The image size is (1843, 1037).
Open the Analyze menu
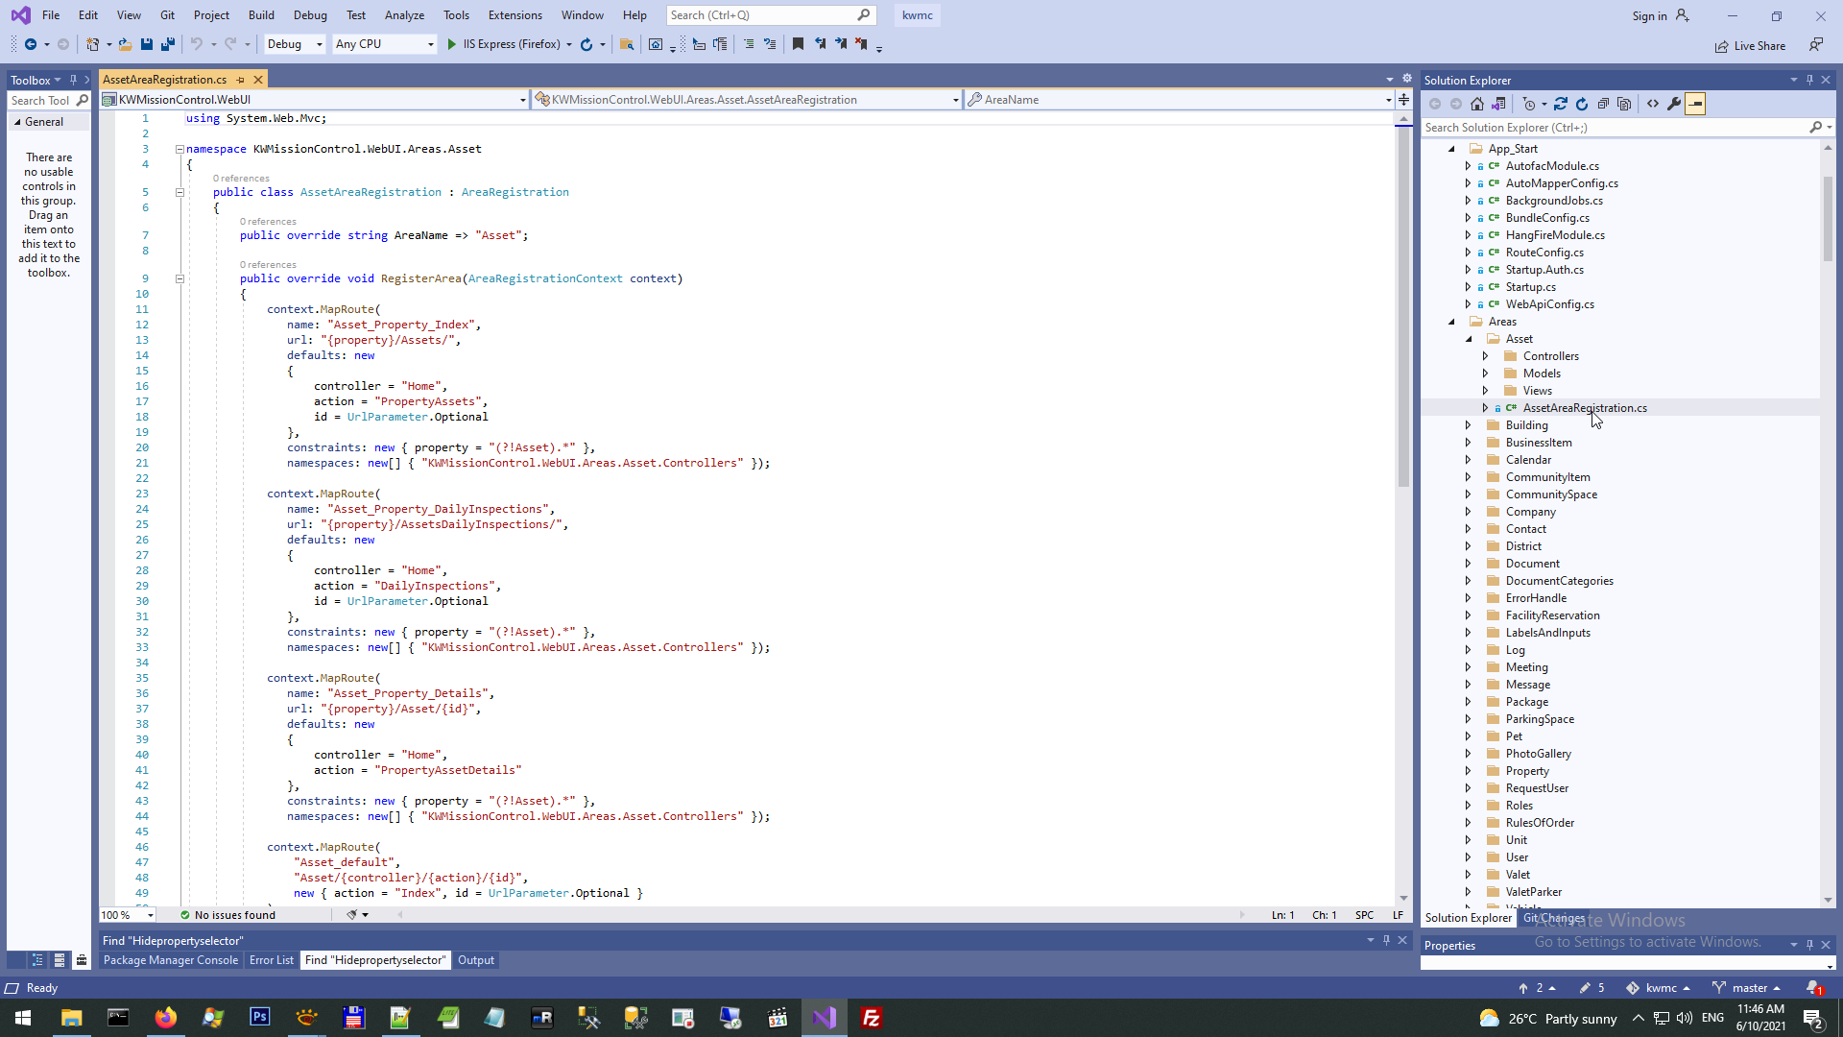[404, 15]
